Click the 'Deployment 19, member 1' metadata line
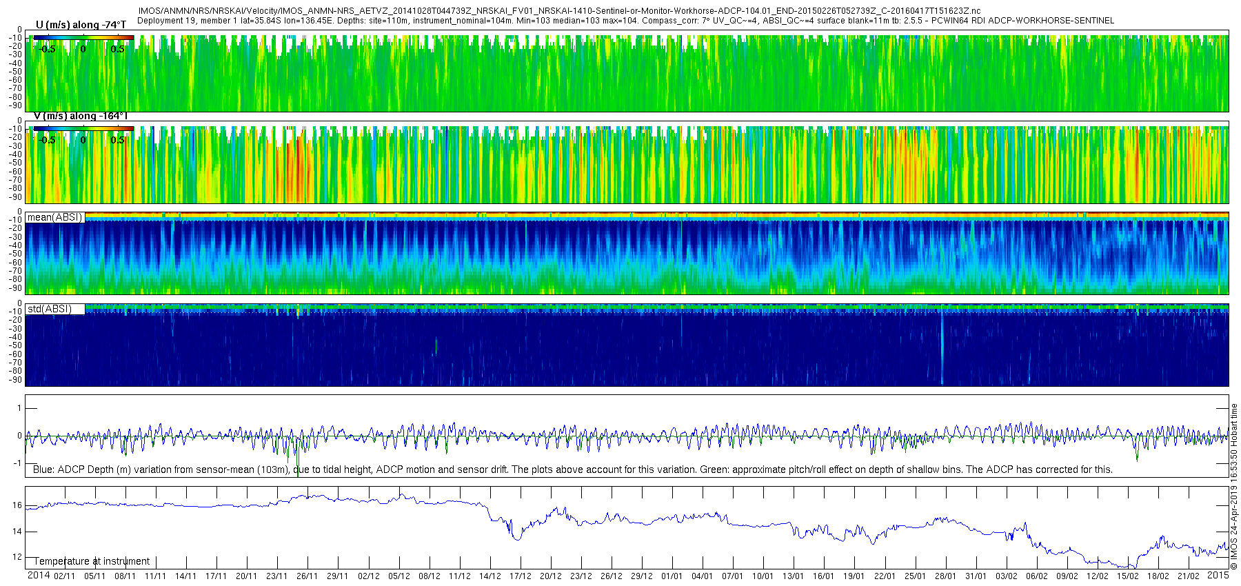This screenshot has height=586, width=1241. (x=625, y=21)
